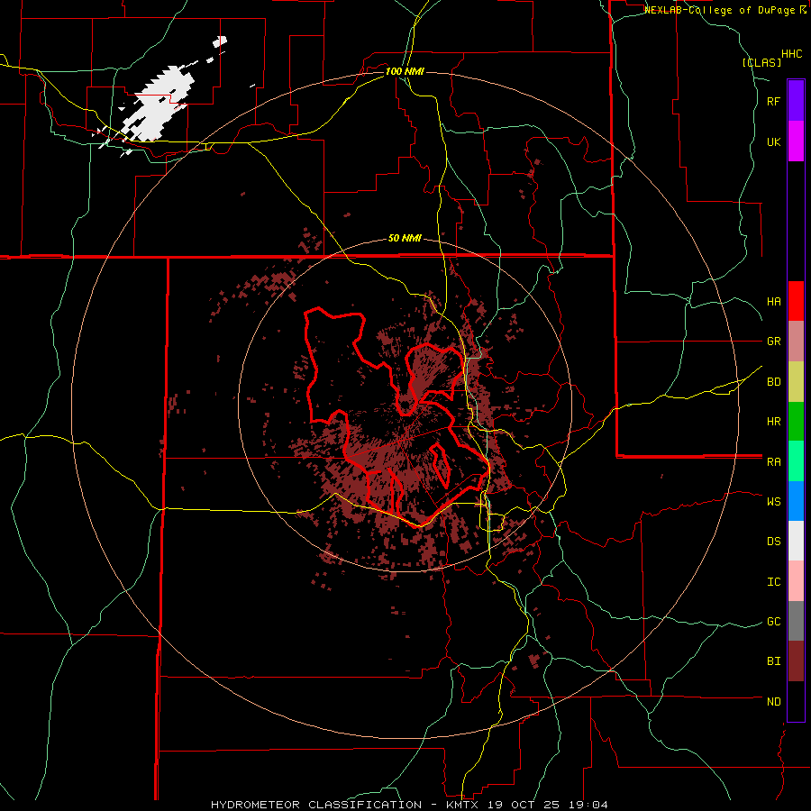Click the IC legend label

[774, 582]
